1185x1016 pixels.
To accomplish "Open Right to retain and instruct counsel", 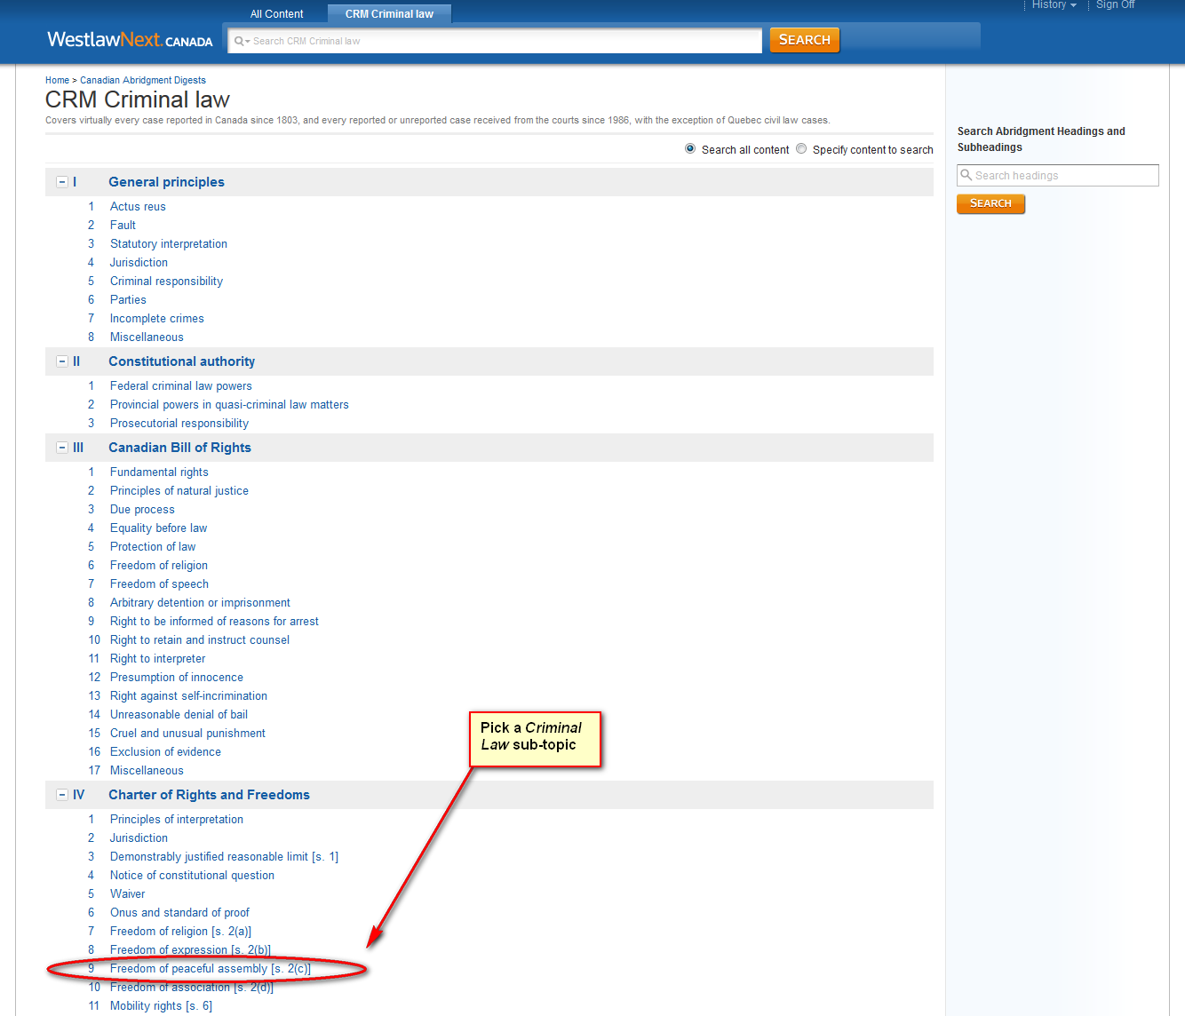I will pos(200,640).
